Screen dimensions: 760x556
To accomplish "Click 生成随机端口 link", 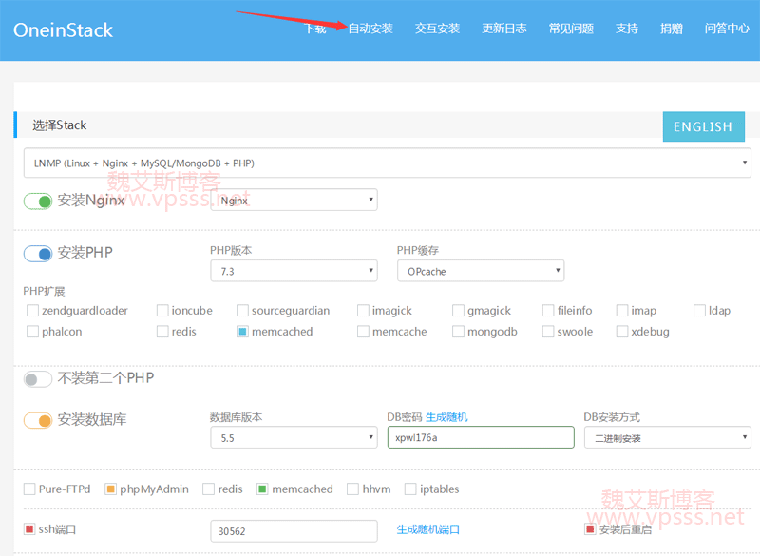I will click(x=428, y=529).
